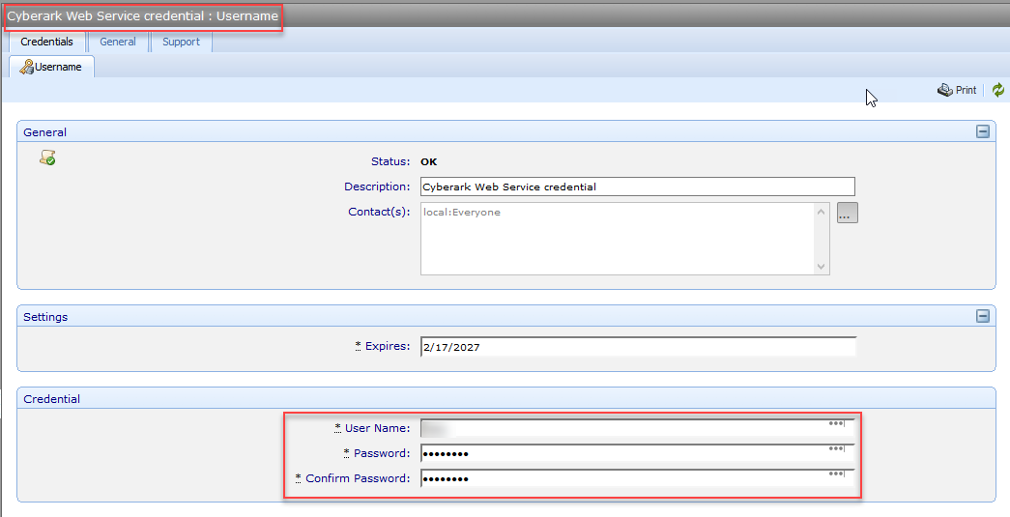Click the Contact(s) scrollbar down arrow
This screenshot has width=1010, height=517.
[822, 266]
